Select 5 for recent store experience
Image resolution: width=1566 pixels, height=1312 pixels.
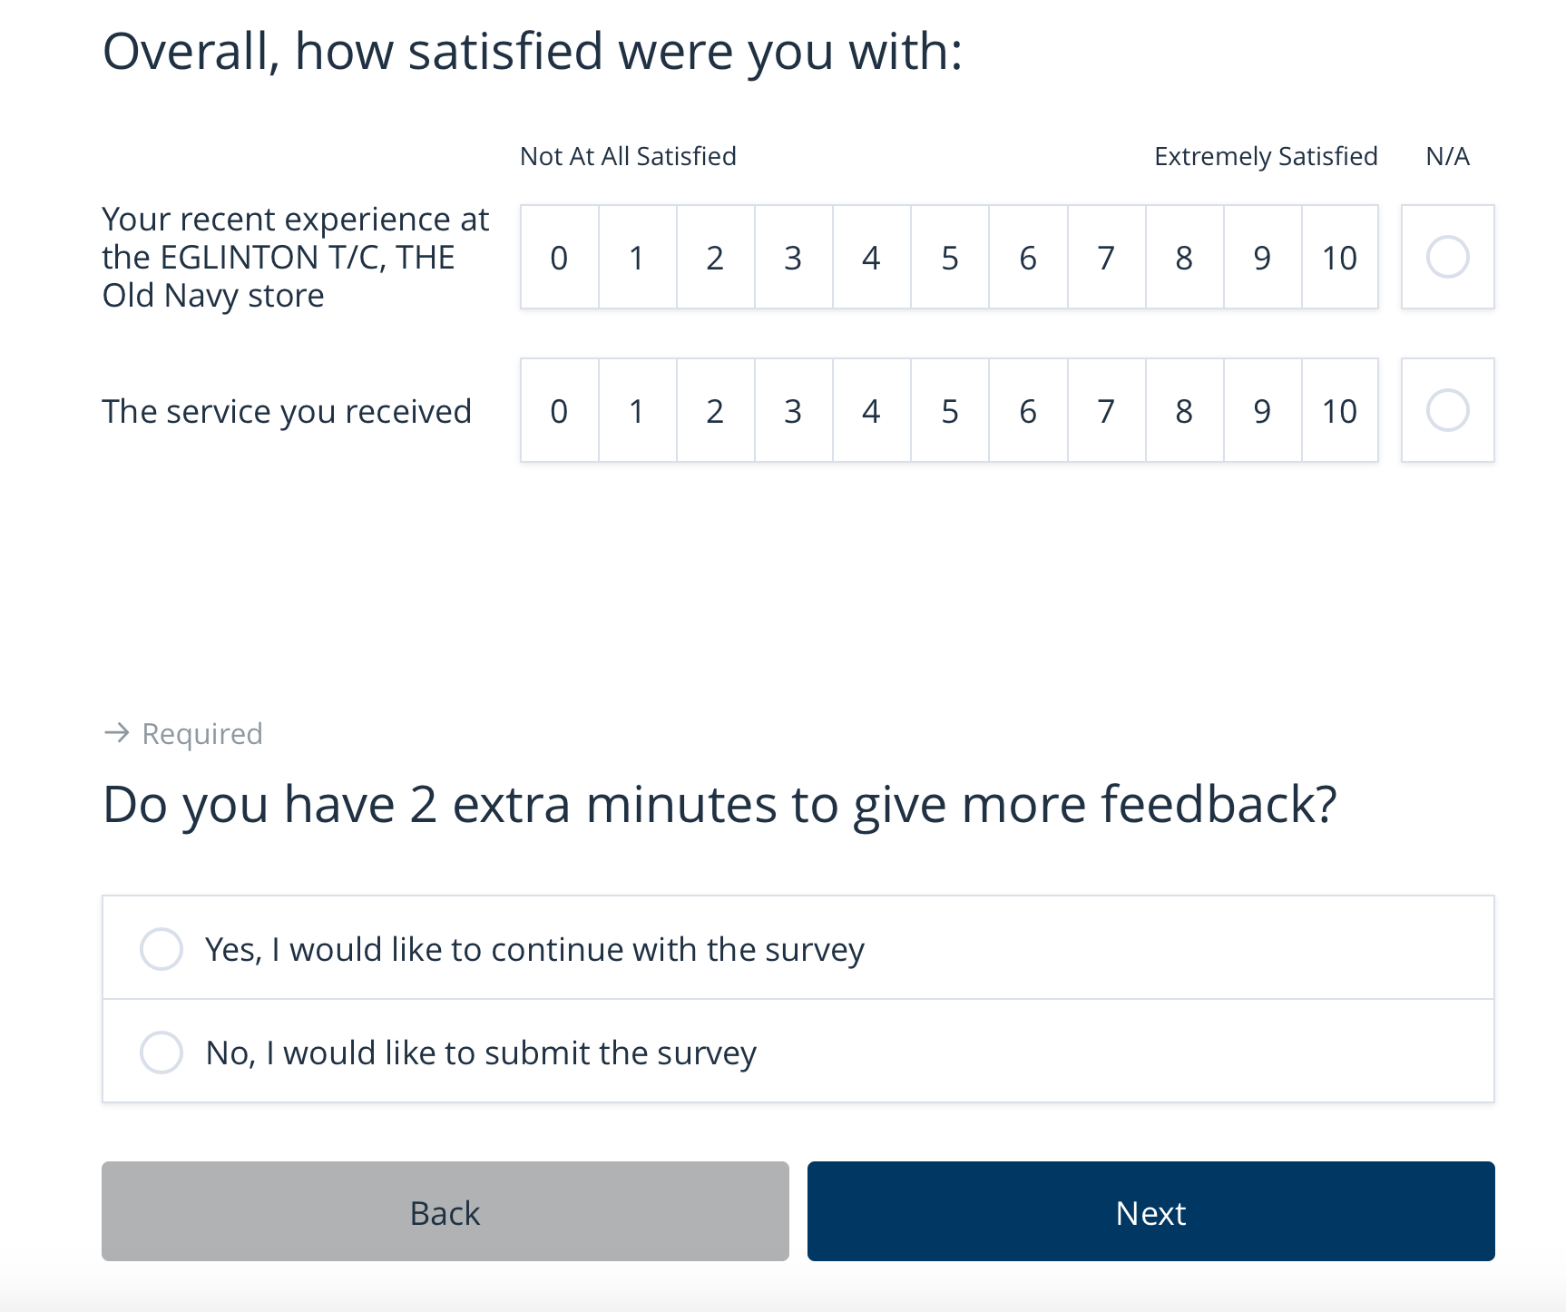tap(949, 257)
